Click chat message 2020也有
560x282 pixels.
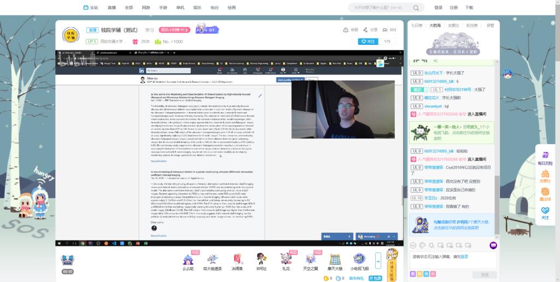(x=448, y=198)
